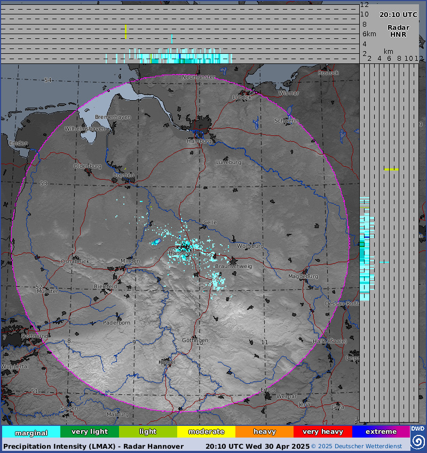The height and width of the screenshot is (453, 427).
Task: Click the Rostock city label
Action: [x=328, y=73]
